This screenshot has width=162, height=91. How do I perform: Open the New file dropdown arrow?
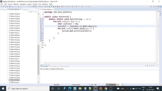pyautogui.click(x=3, y=7)
